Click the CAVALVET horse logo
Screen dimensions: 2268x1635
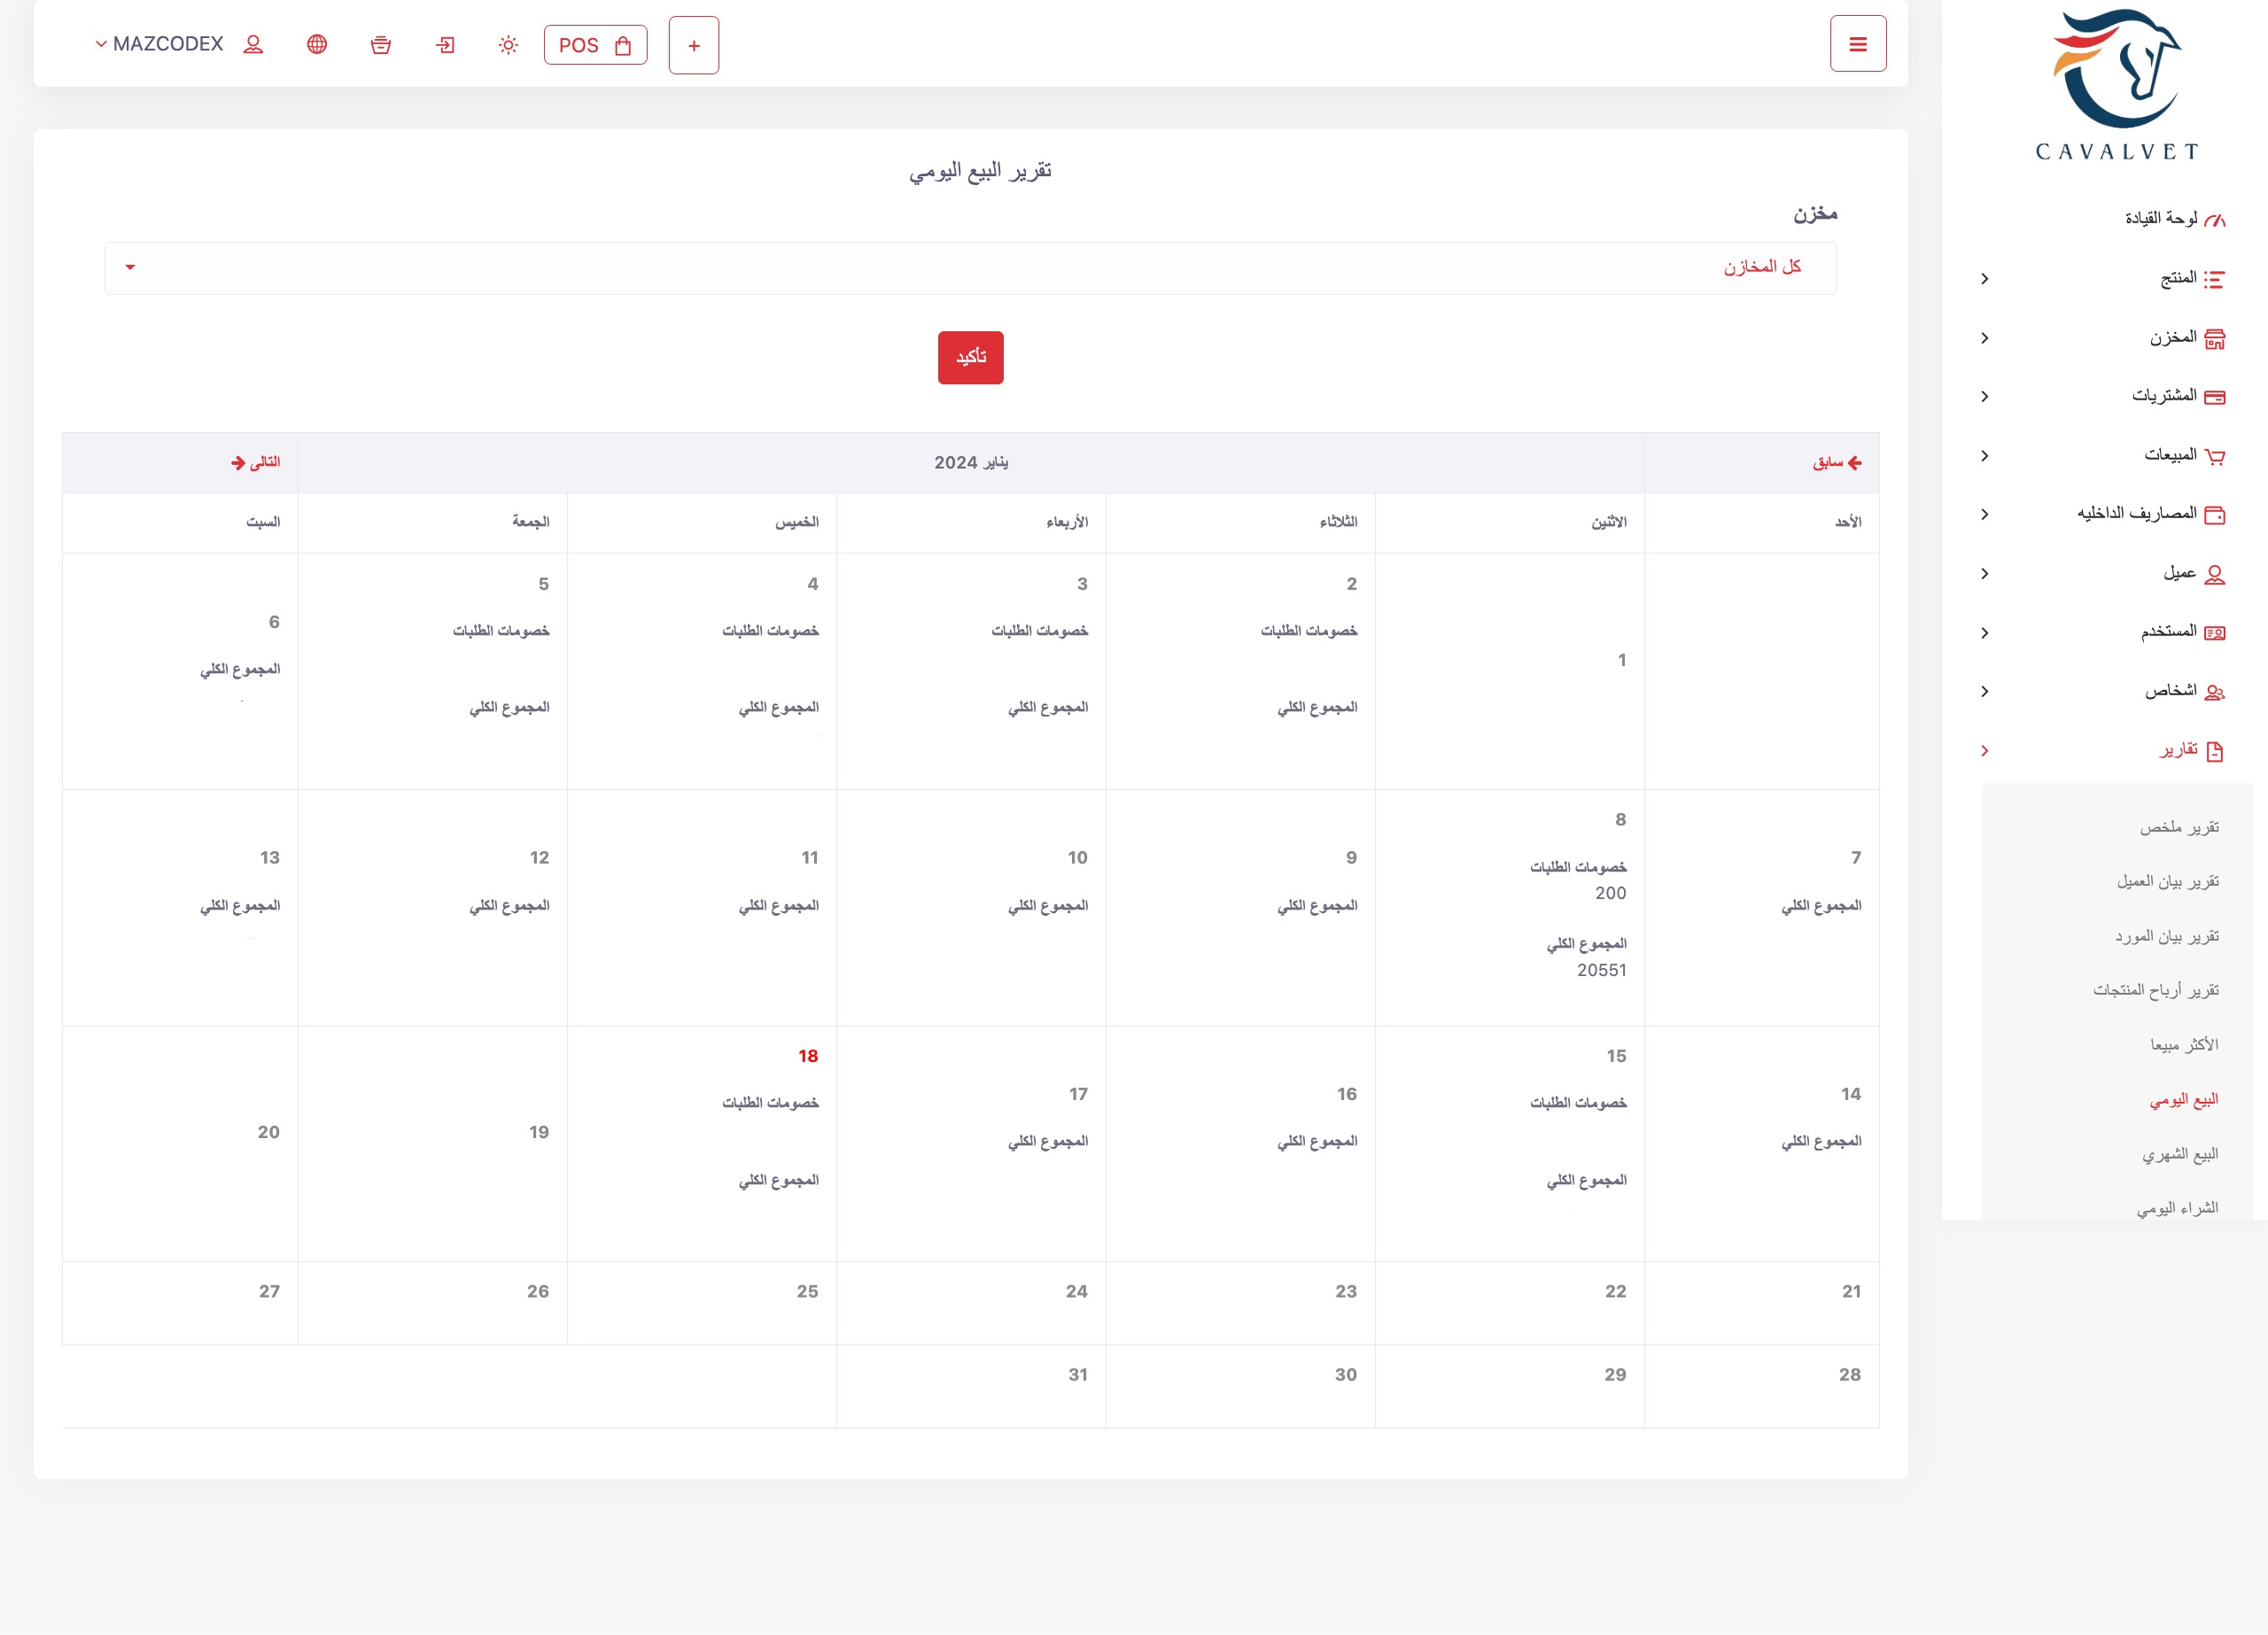2117,85
